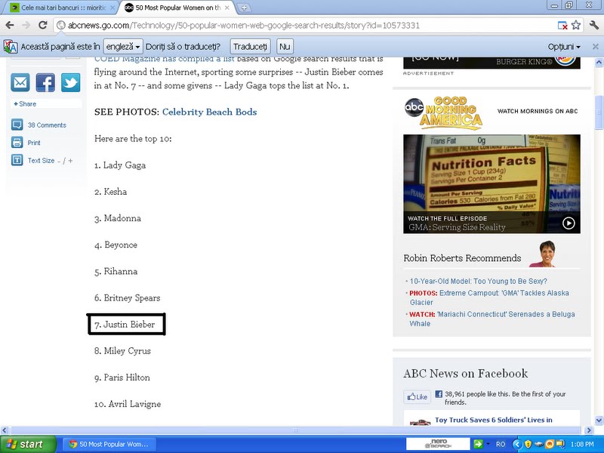604x453 pixels.
Task: Click the Robin Roberts photo
Action: (x=542, y=254)
